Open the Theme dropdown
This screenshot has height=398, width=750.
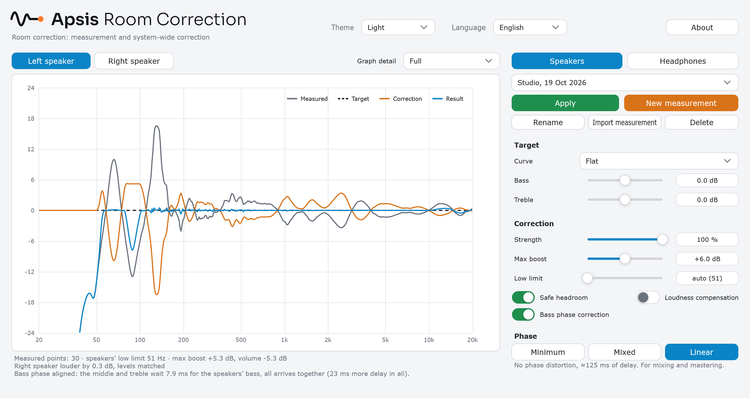[x=398, y=27]
